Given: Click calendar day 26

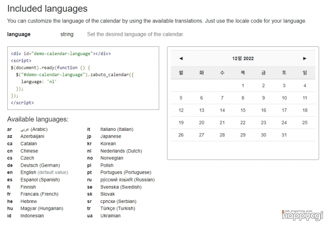Looking at the screenshot, I should tap(181, 135).
